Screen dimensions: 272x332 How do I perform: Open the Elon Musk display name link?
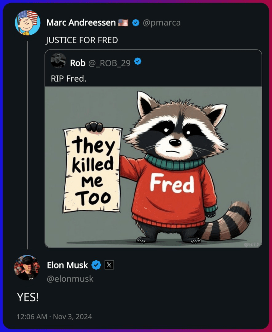[x=67, y=265]
